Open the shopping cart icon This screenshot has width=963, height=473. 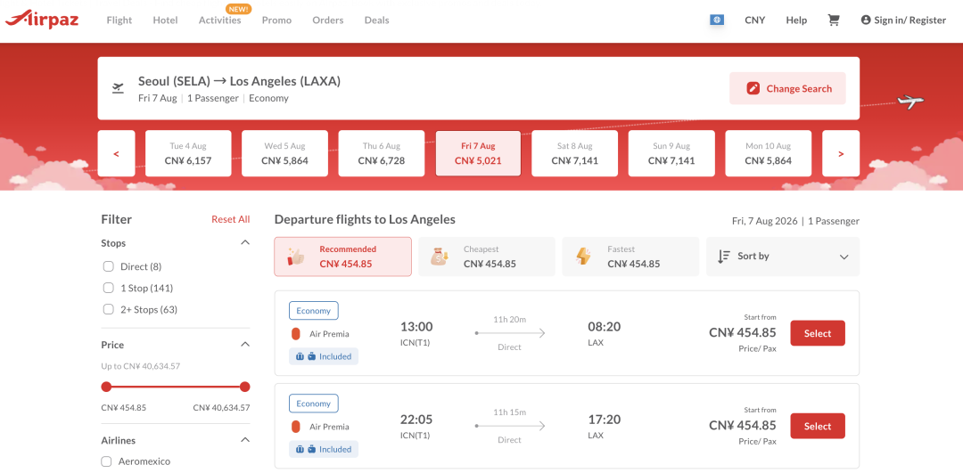click(834, 20)
